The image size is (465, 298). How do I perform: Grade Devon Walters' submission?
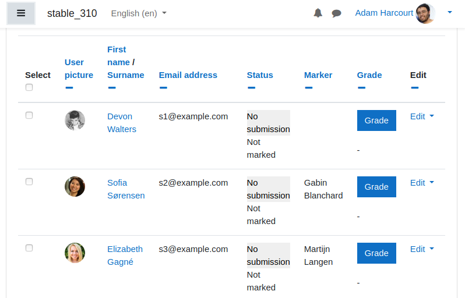point(376,120)
